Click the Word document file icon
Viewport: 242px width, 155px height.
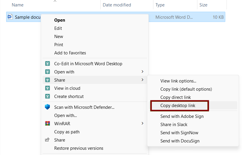(x=10, y=17)
